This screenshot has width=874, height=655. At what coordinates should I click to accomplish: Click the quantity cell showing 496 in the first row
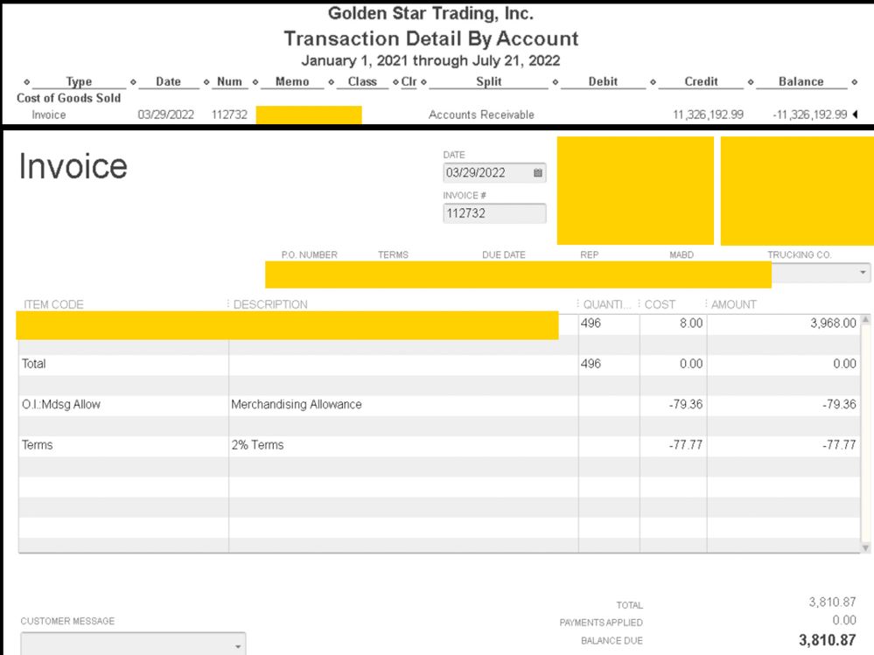pos(609,323)
